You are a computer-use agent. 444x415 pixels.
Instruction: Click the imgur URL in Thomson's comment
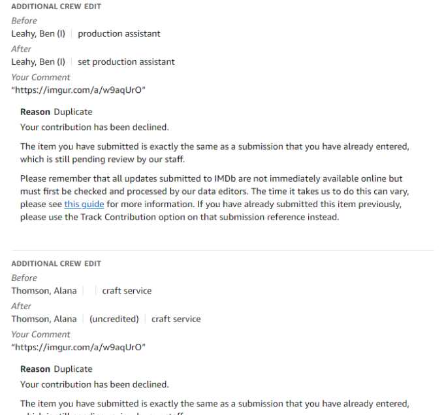pyautogui.click(x=78, y=347)
